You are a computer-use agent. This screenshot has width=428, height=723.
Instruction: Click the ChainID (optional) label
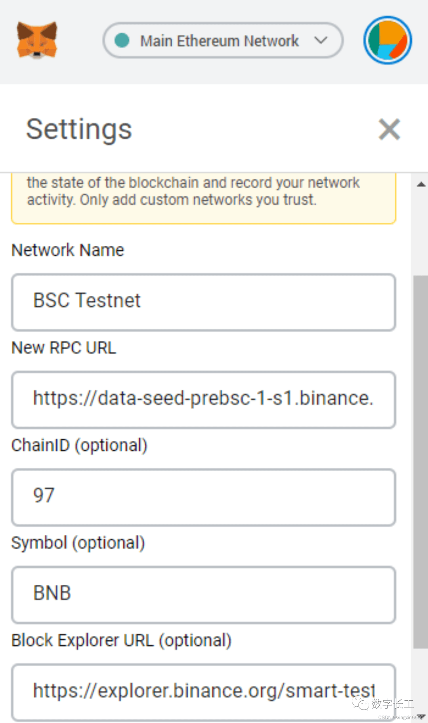click(x=79, y=446)
